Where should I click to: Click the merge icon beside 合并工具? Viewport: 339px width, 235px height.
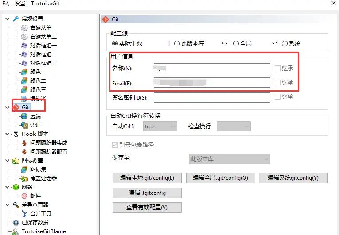click(x=24, y=214)
